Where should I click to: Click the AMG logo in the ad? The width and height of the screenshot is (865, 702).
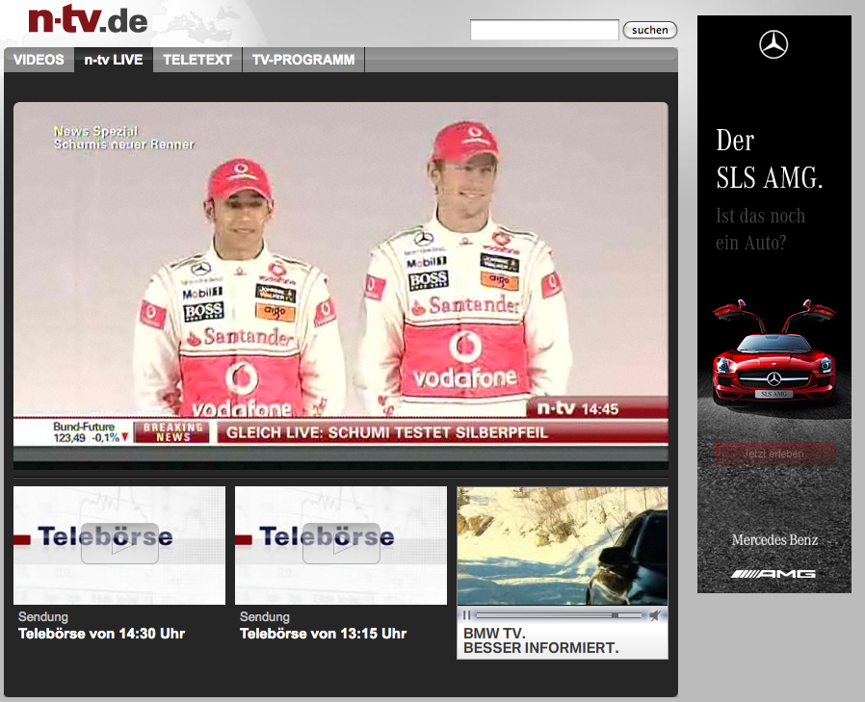(x=773, y=574)
